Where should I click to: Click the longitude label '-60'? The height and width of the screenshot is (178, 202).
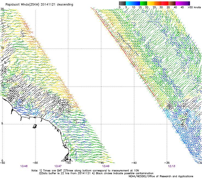point(2,163)
